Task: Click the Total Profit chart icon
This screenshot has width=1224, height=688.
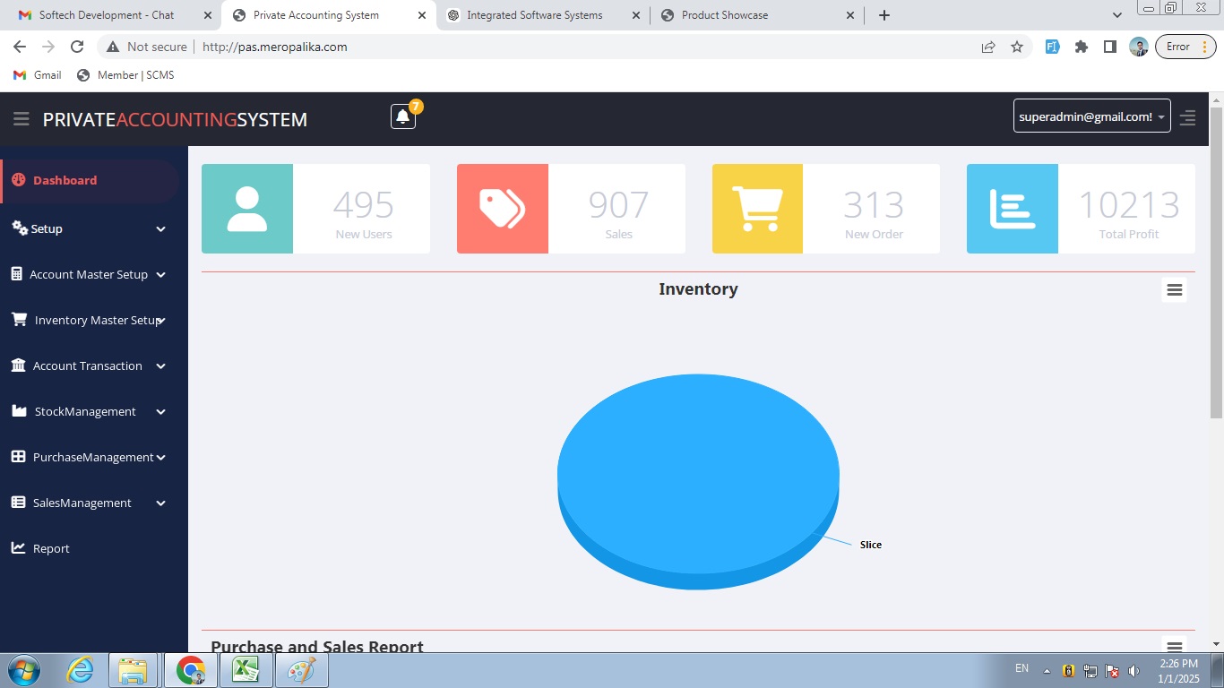Action: (x=1012, y=209)
